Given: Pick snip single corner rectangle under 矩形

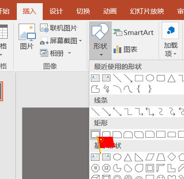Looking at the screenshot, I should click(117, 134).
